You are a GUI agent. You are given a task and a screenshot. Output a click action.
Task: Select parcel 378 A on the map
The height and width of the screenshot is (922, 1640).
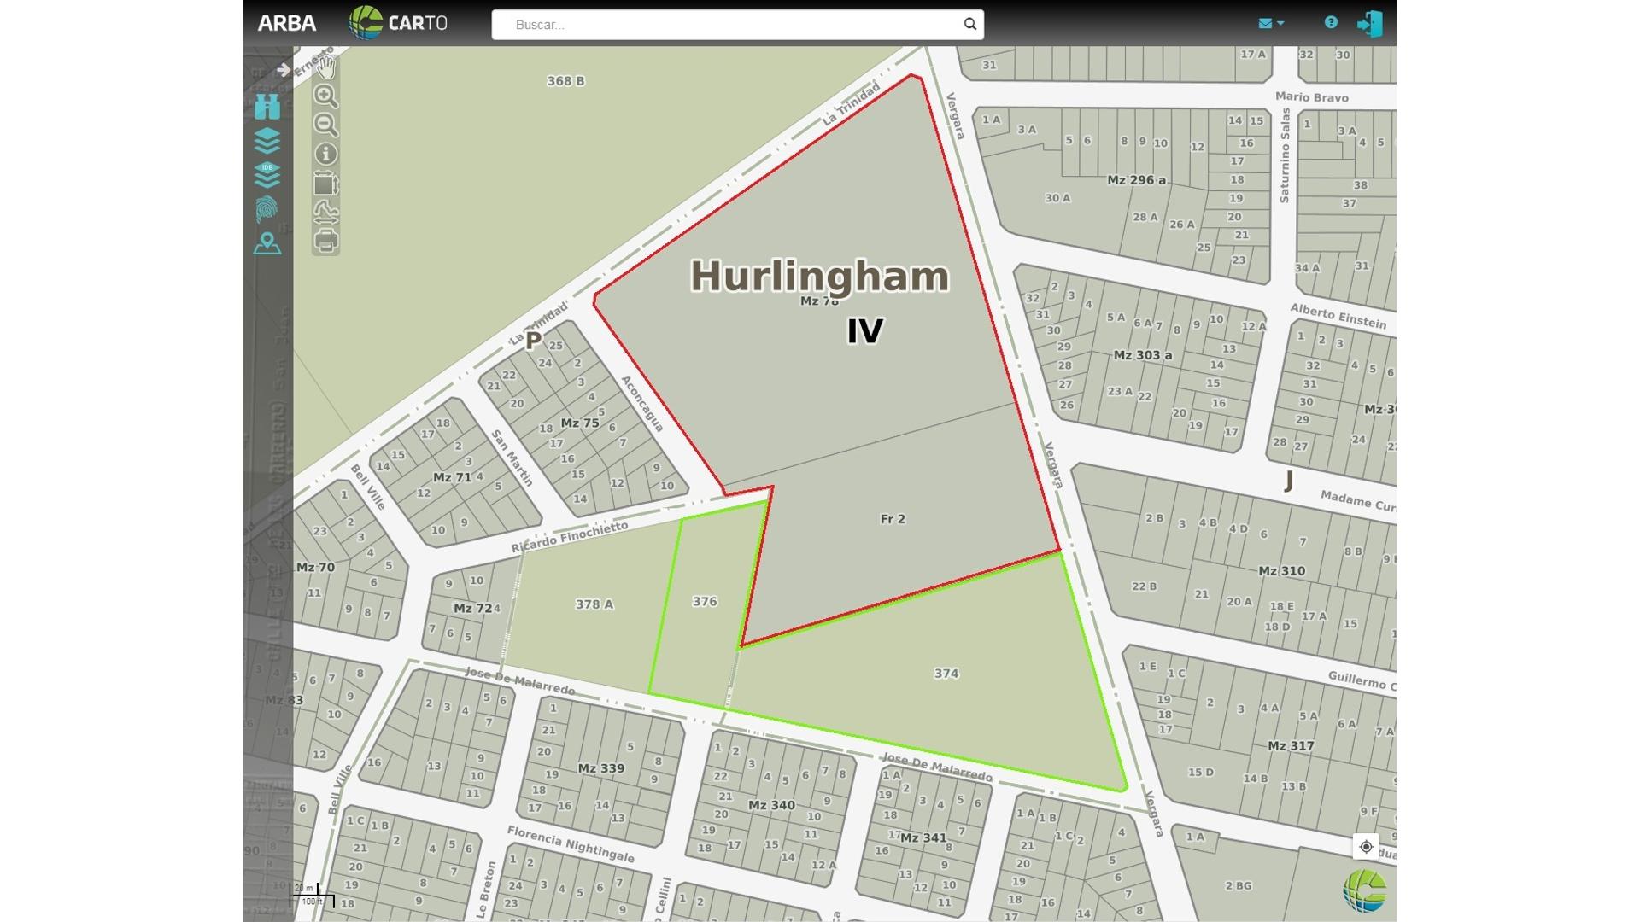pyautogui.click(x=594, y=604)
